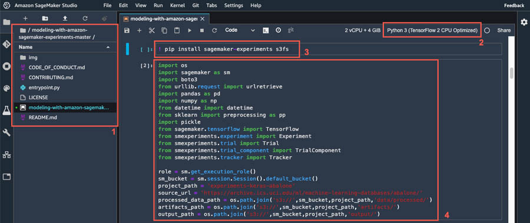530x223 pixels.
Task: Open the Run menu
Action: (158, 5)
